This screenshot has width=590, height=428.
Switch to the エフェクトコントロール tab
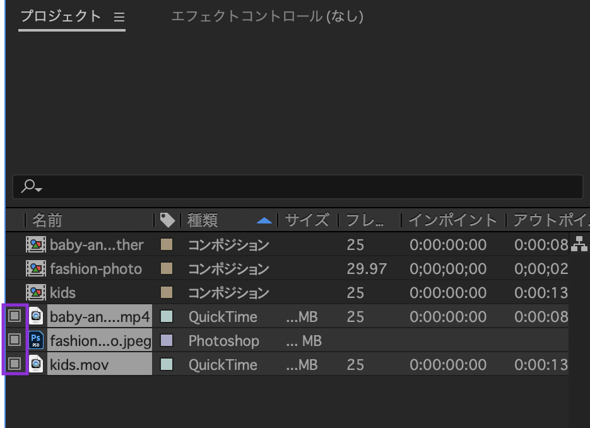pos(267,17)
